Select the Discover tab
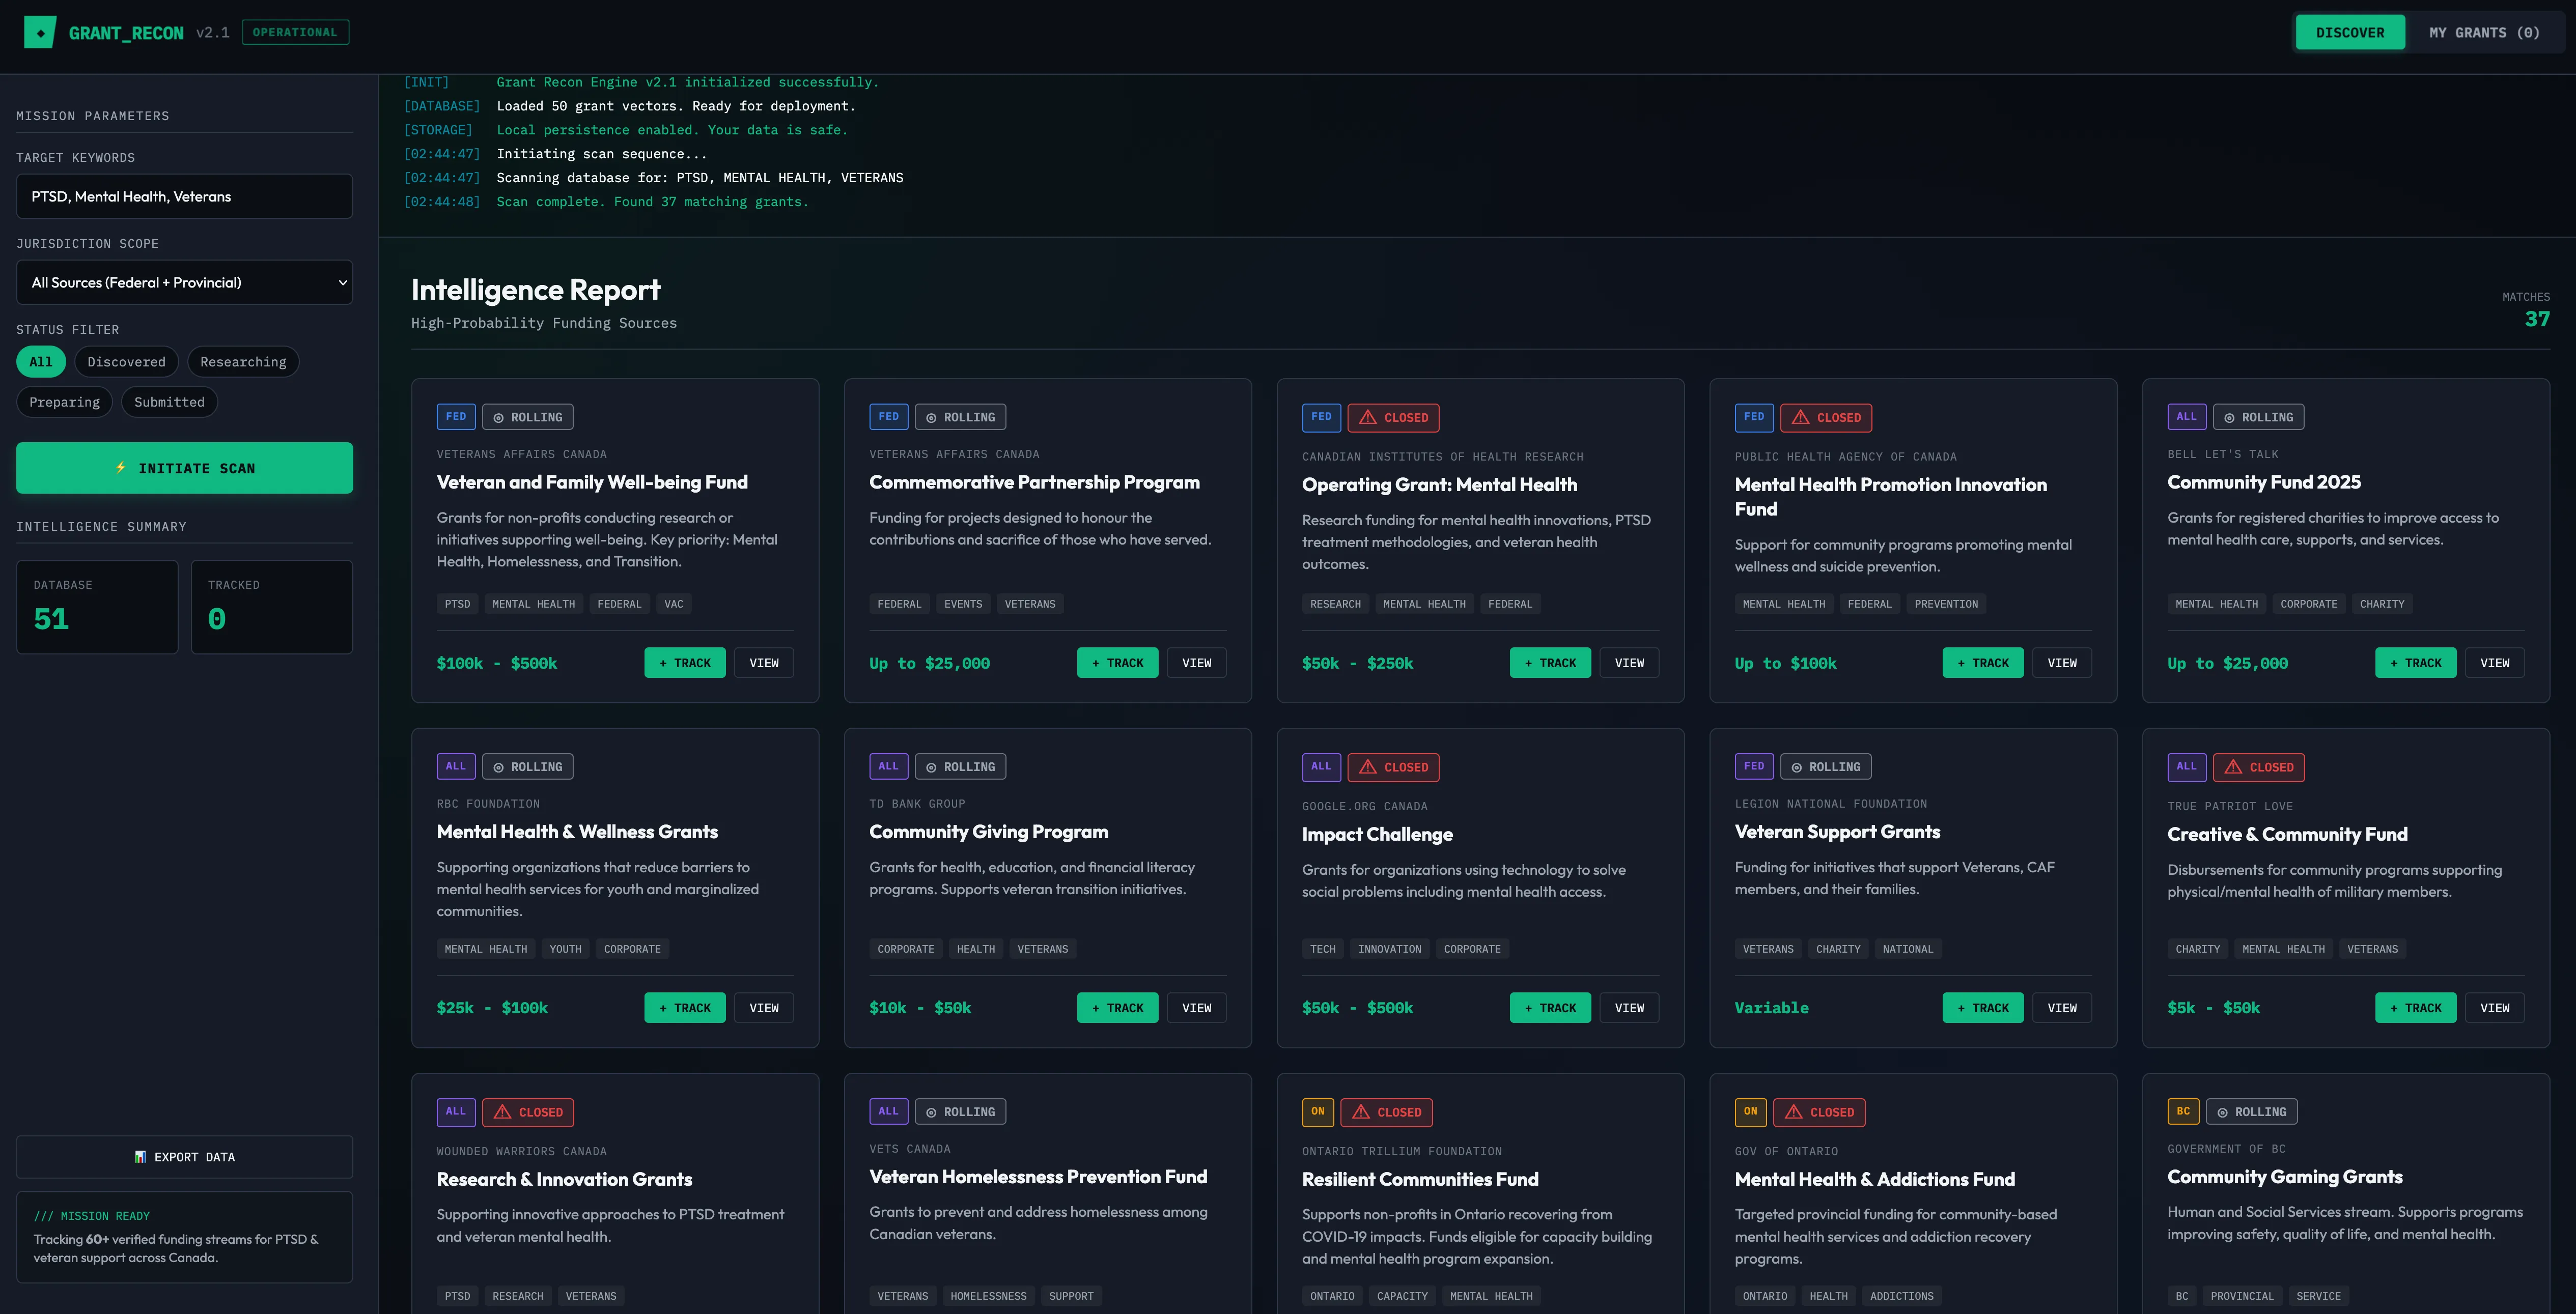 [2349, 32]
